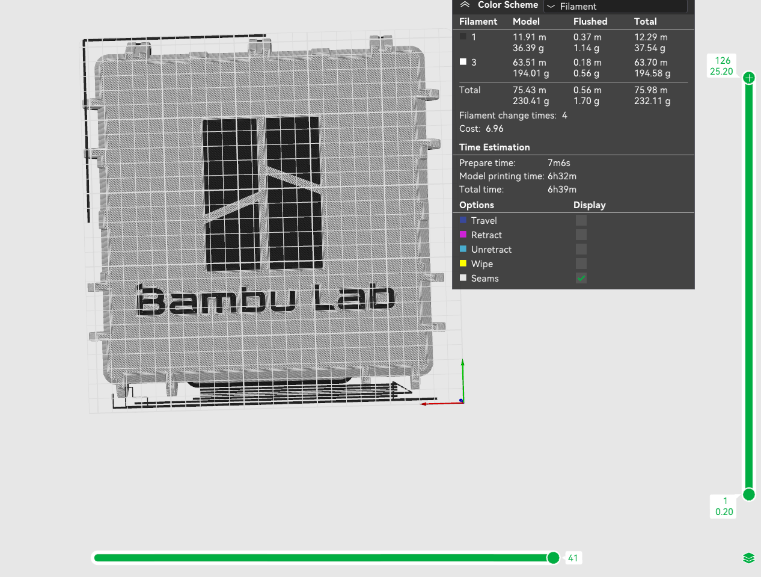Click the Wipe yellow color swatch

coord(463,264)
